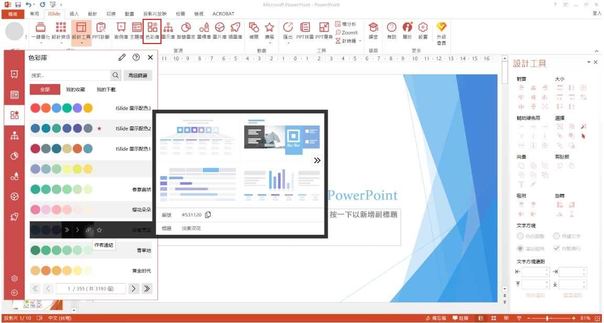Open the rocket icon in red sidebar
604x323 pixels.
click(x=15, y=217)
